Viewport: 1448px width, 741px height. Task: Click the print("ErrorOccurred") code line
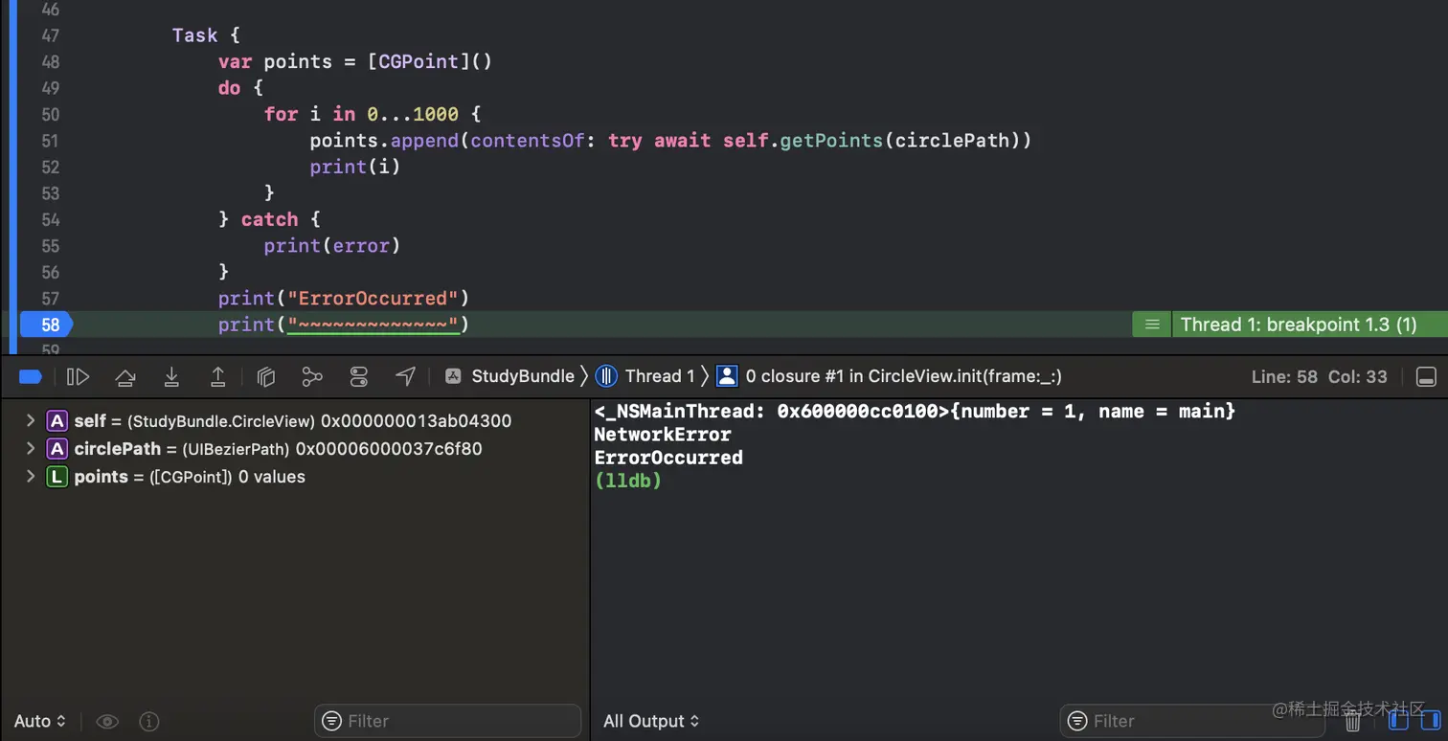(344, 298)
